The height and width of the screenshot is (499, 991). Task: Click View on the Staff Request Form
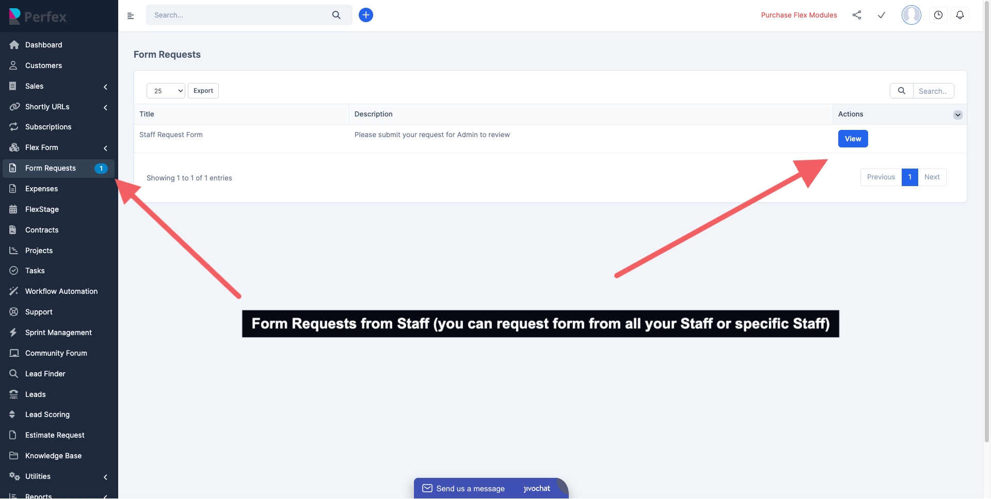853,138
